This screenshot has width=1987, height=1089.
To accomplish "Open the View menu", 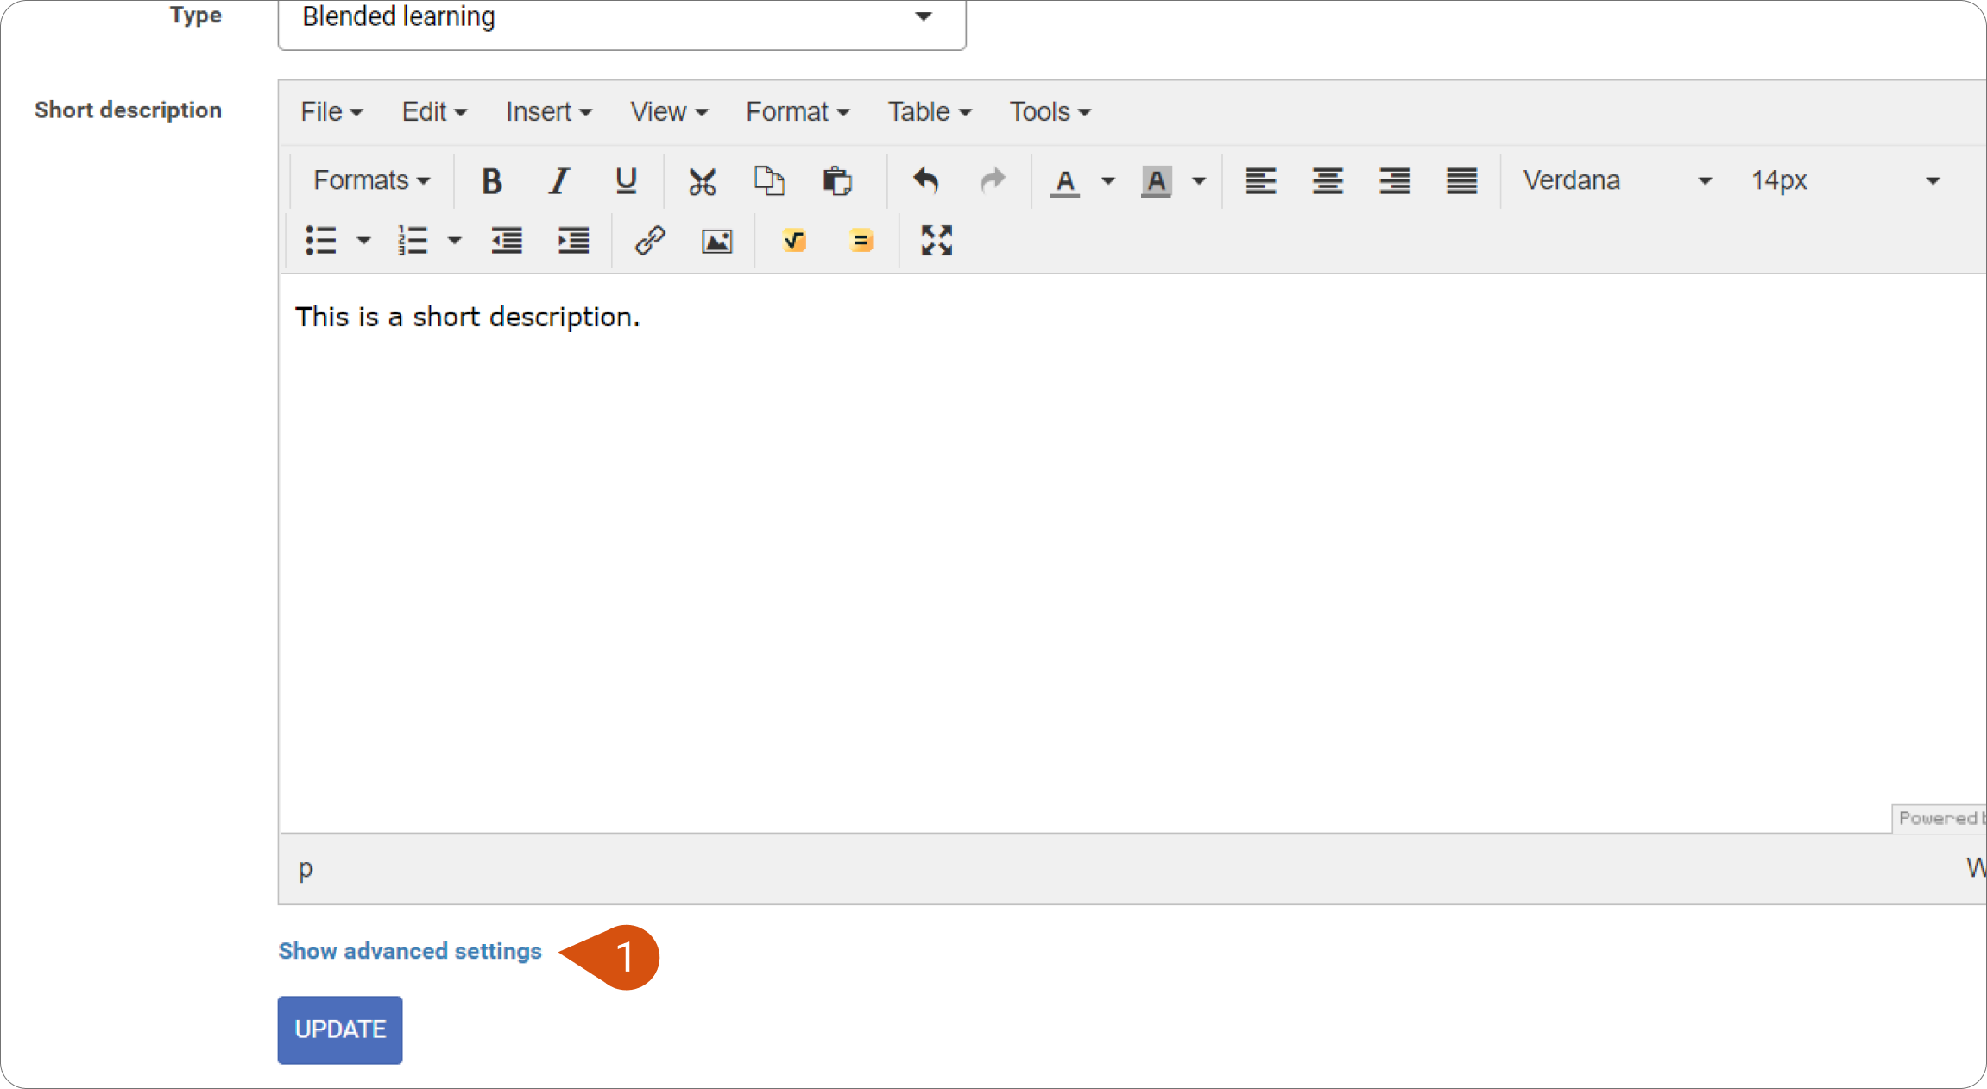I will (x=669, y=112).
